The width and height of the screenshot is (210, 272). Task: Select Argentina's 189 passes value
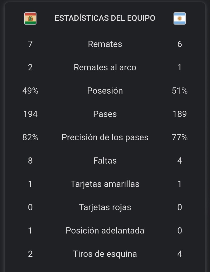click(180, 114)
